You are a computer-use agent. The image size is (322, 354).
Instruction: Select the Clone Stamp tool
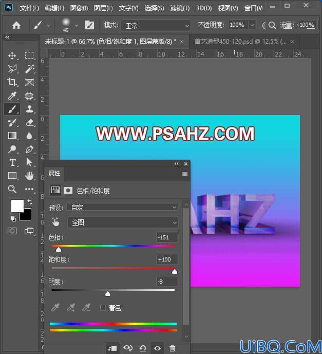[x=29, y=109]
